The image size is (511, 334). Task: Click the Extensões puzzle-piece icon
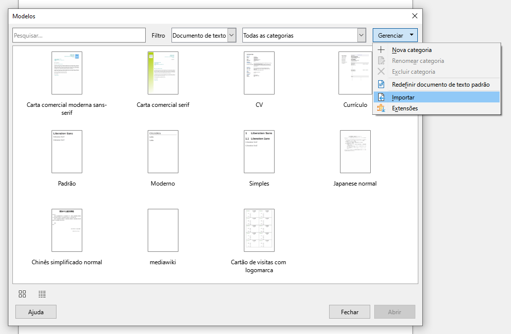click(x=381, y=108)
